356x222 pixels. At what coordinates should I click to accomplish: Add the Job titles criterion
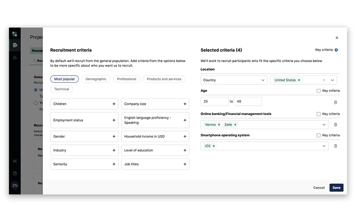pyautogui.click(x=185, y=164)
